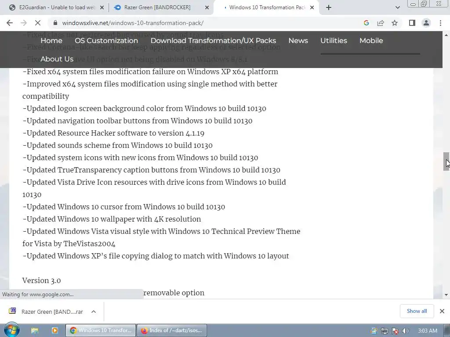Click "Updated sounds scheme from Windows 10 build 10130"
Image resolution: width=450 pixels, height=337 pixels.
[x=117, y=146]
